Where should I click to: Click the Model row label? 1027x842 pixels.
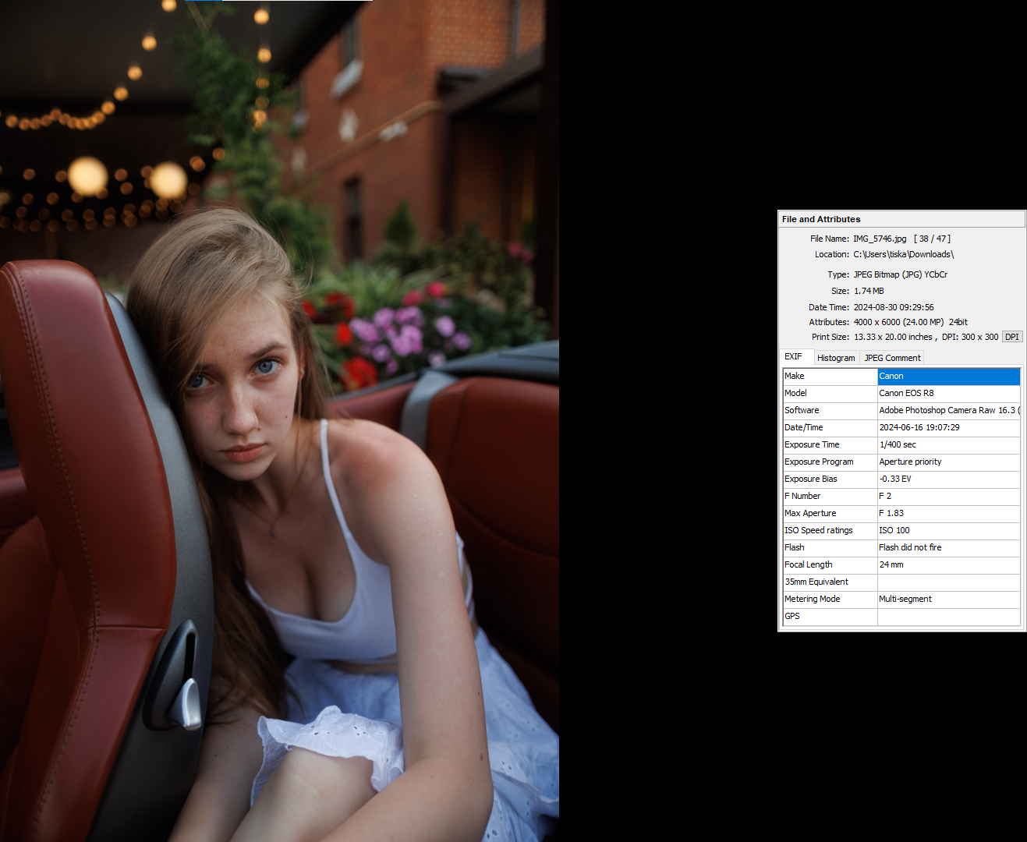point(830,393)
